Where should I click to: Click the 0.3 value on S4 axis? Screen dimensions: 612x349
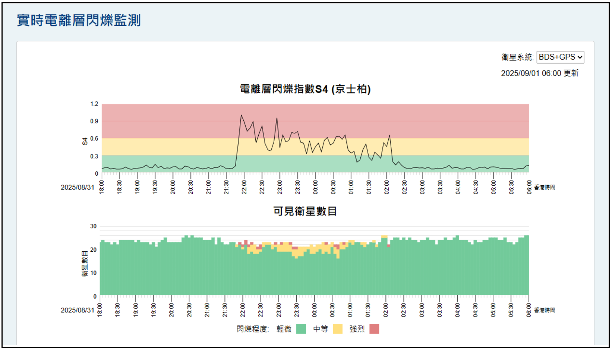(94, 156)
